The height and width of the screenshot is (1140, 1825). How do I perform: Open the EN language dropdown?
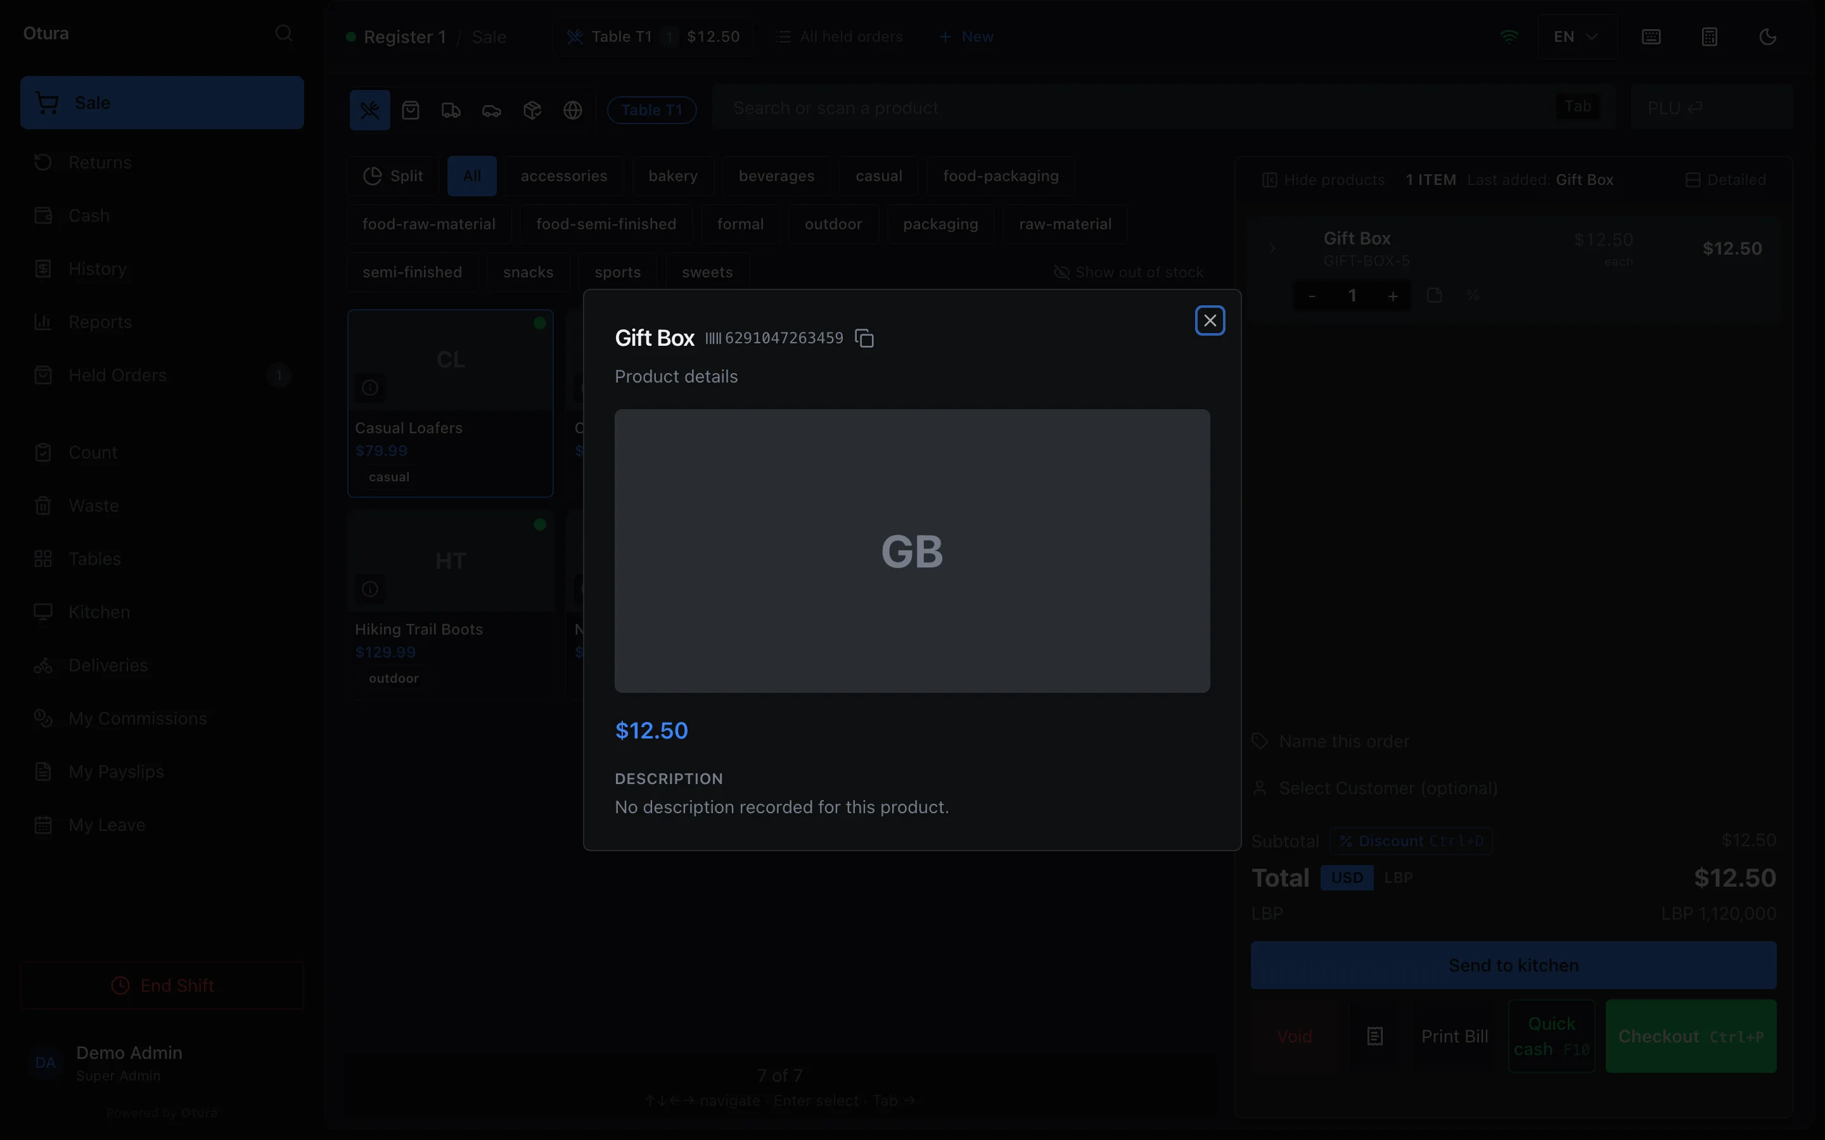[1577, 37]
